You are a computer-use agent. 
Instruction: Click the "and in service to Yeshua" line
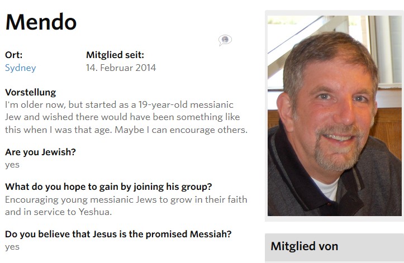point(58,212)
